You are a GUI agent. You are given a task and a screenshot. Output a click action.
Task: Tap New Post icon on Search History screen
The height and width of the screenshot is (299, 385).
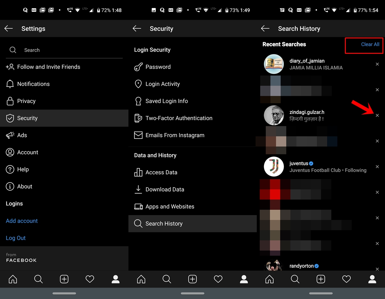[321, 279]
